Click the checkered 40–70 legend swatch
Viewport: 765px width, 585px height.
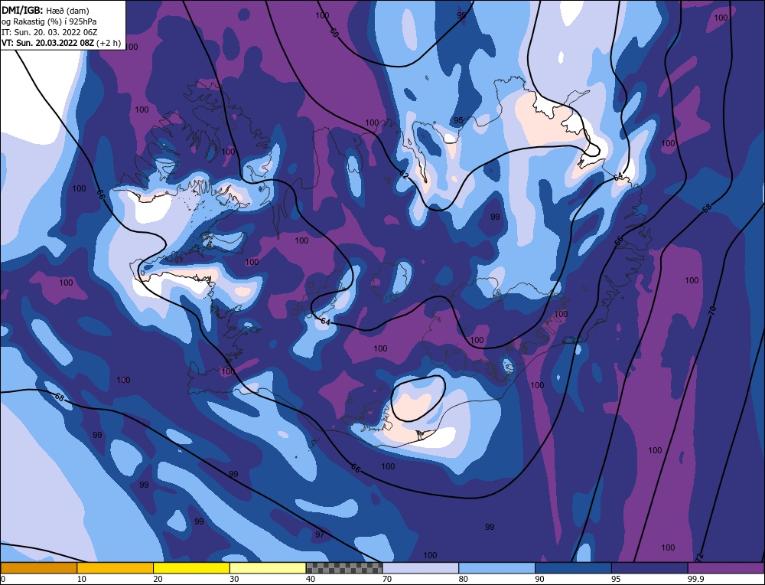click(x=344, y=568)
